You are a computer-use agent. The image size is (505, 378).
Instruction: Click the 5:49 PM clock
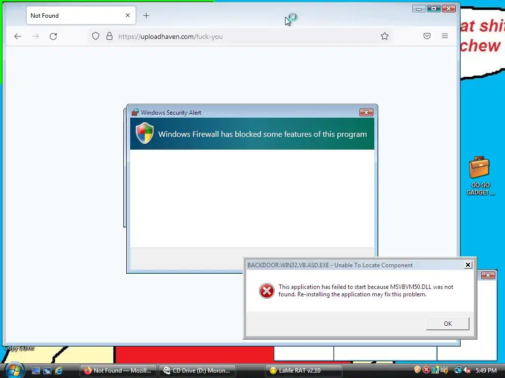[x=486, y=370]
